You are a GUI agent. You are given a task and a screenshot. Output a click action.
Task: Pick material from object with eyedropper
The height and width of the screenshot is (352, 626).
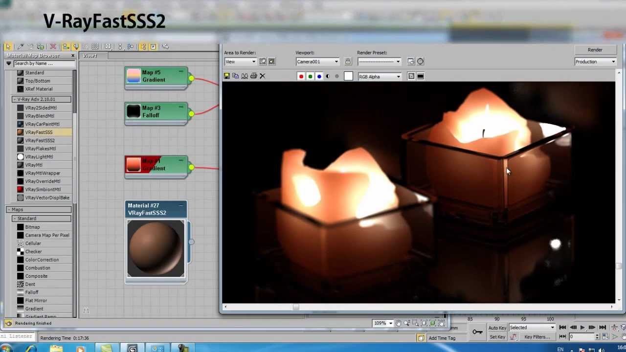tap(21, 46)
